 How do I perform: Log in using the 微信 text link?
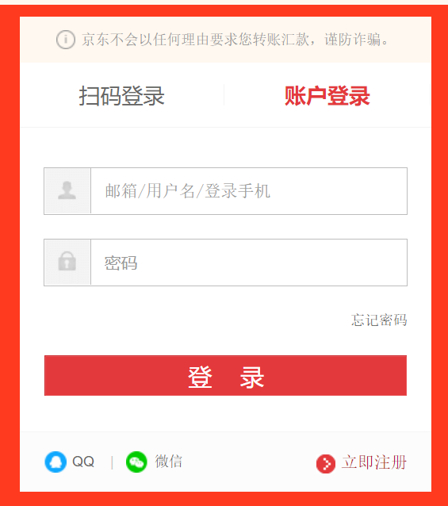tap(168, 462)
